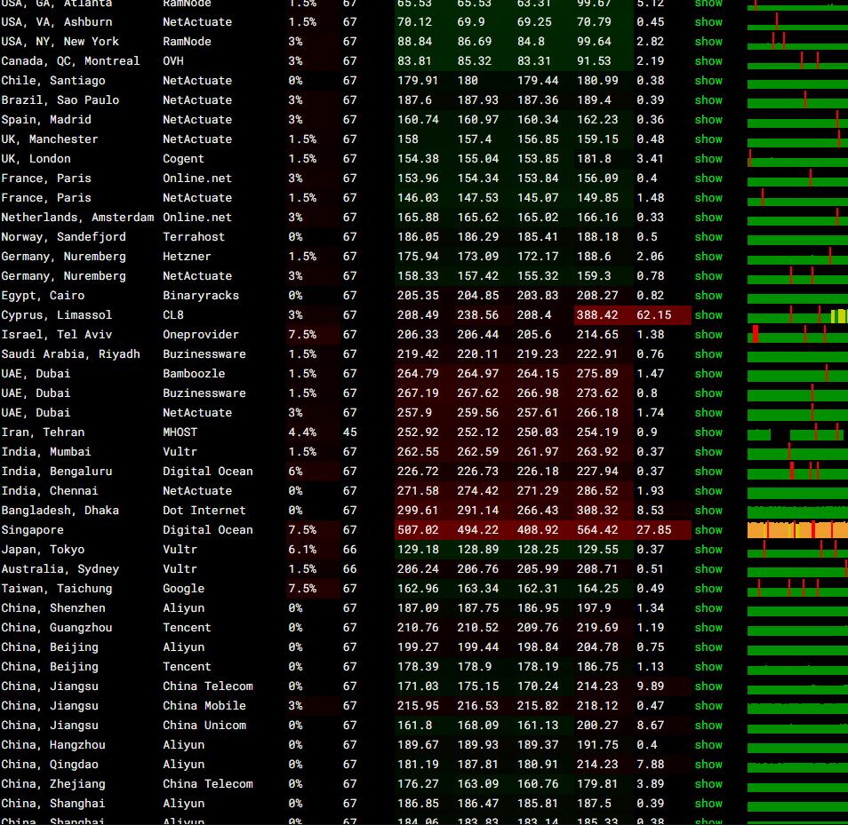
Task: Click latency graph for USA, NY, New York
Action: (797, 41)
